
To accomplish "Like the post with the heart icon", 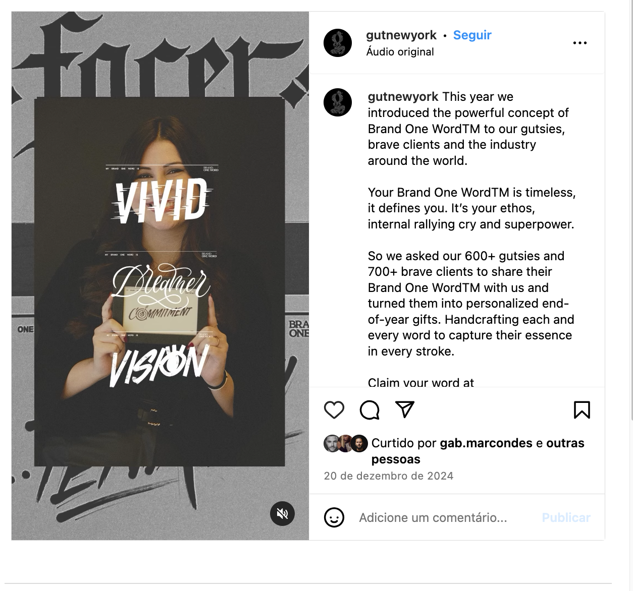I will tap(334, 410).
